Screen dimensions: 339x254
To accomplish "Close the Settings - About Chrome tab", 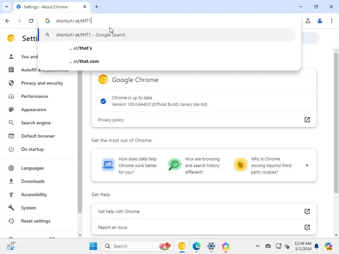I will click(x=85, y=7).
